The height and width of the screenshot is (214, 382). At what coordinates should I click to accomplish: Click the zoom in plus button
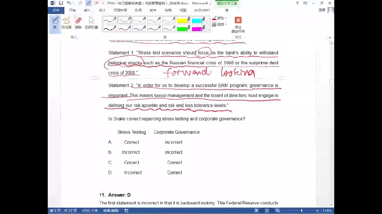point(317,211)
